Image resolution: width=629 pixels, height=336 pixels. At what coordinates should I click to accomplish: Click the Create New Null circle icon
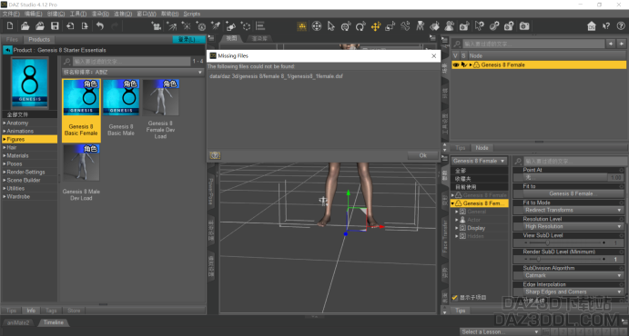246,26
